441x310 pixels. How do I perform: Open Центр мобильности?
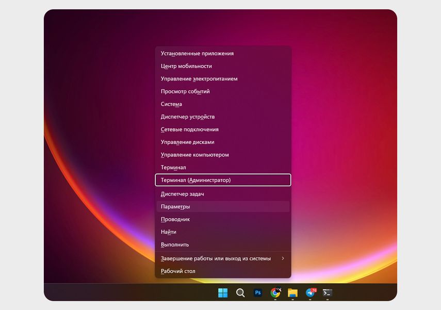pyautogui.click(x=223, y=66)
